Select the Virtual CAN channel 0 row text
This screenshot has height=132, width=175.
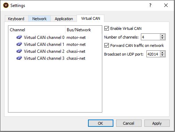pyautogui.click(x=44, y=38)
